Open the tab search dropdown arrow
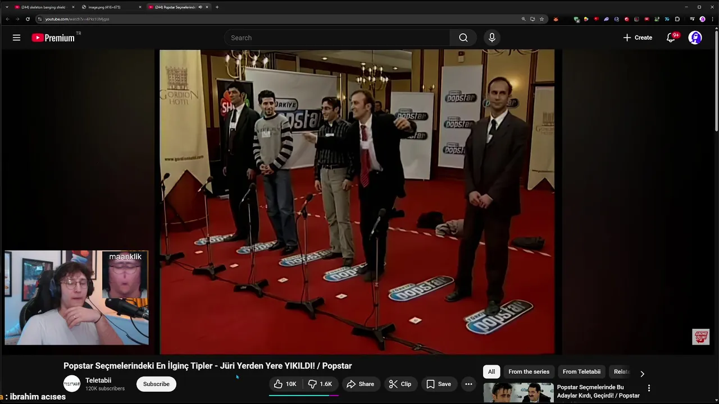This screenshot has height=404, width=719. coord(6,7)
